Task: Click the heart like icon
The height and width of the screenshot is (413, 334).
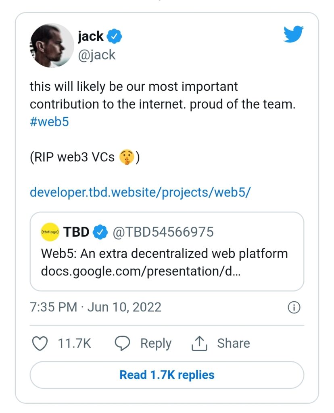Action: coord(39,344)
